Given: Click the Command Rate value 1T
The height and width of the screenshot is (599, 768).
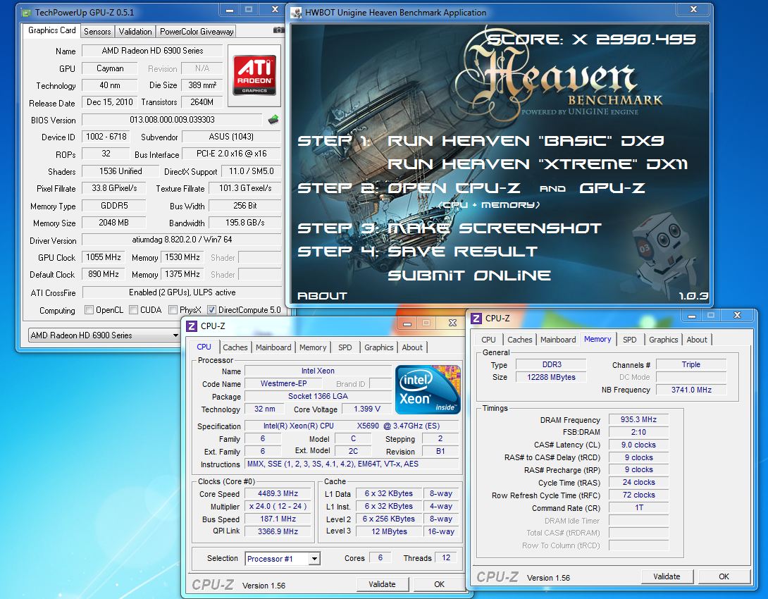Looking at the screenshot, I should pyautogui.click(x=638, y=507).
